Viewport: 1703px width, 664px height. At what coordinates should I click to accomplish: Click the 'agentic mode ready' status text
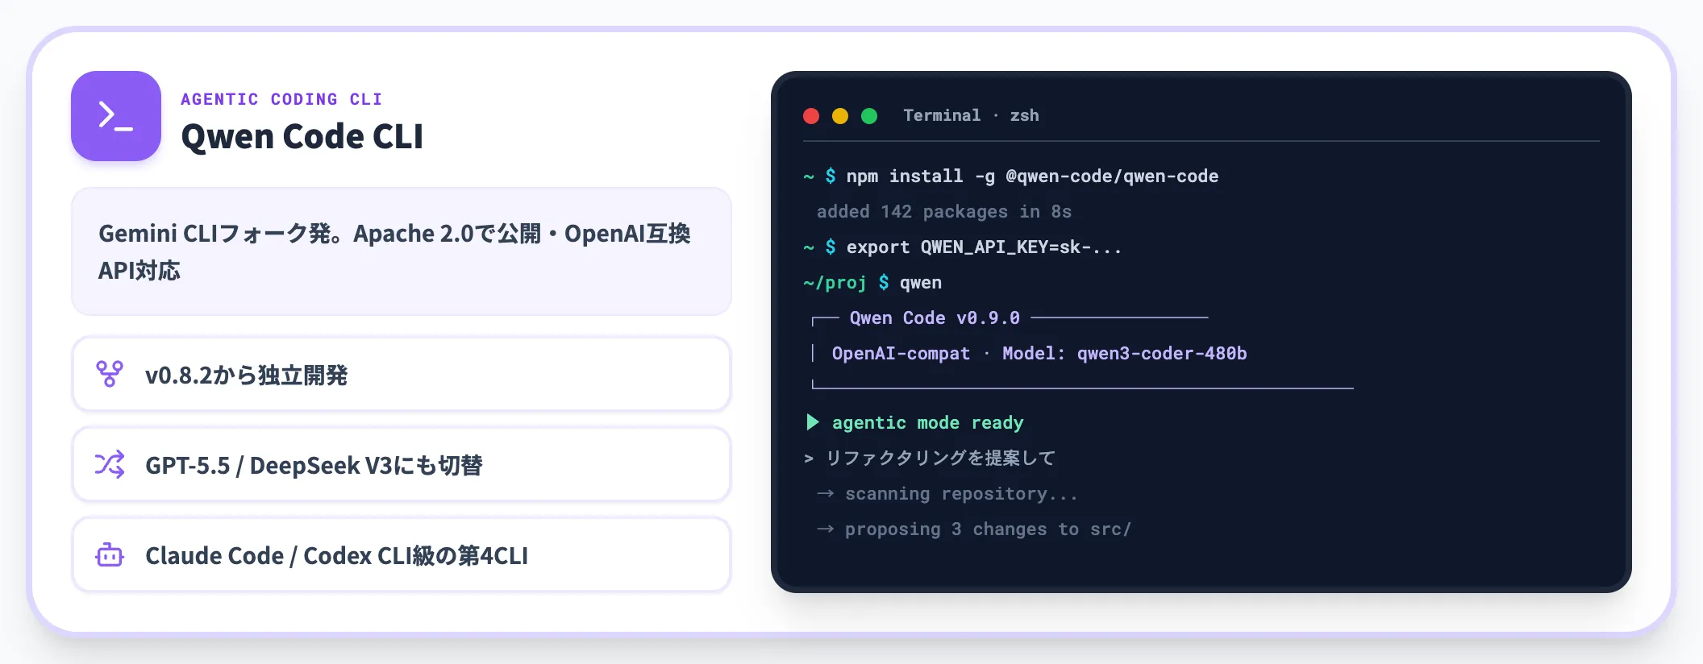click(927, 423)
